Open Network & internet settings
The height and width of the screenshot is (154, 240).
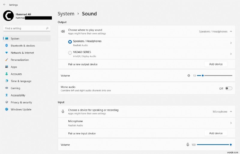(22, 53)
